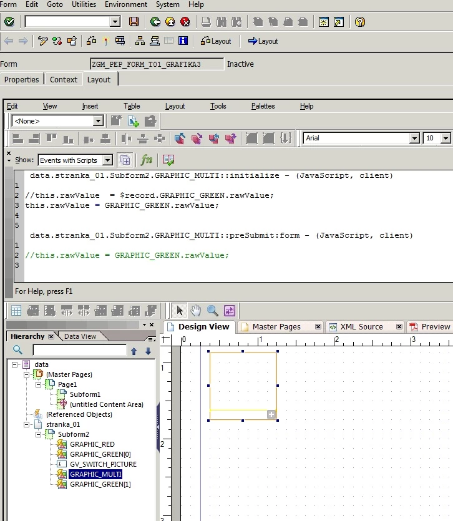Select the Zoom magnifier tool
Screen dimensions: 453x521
click(x=212, y=311)
